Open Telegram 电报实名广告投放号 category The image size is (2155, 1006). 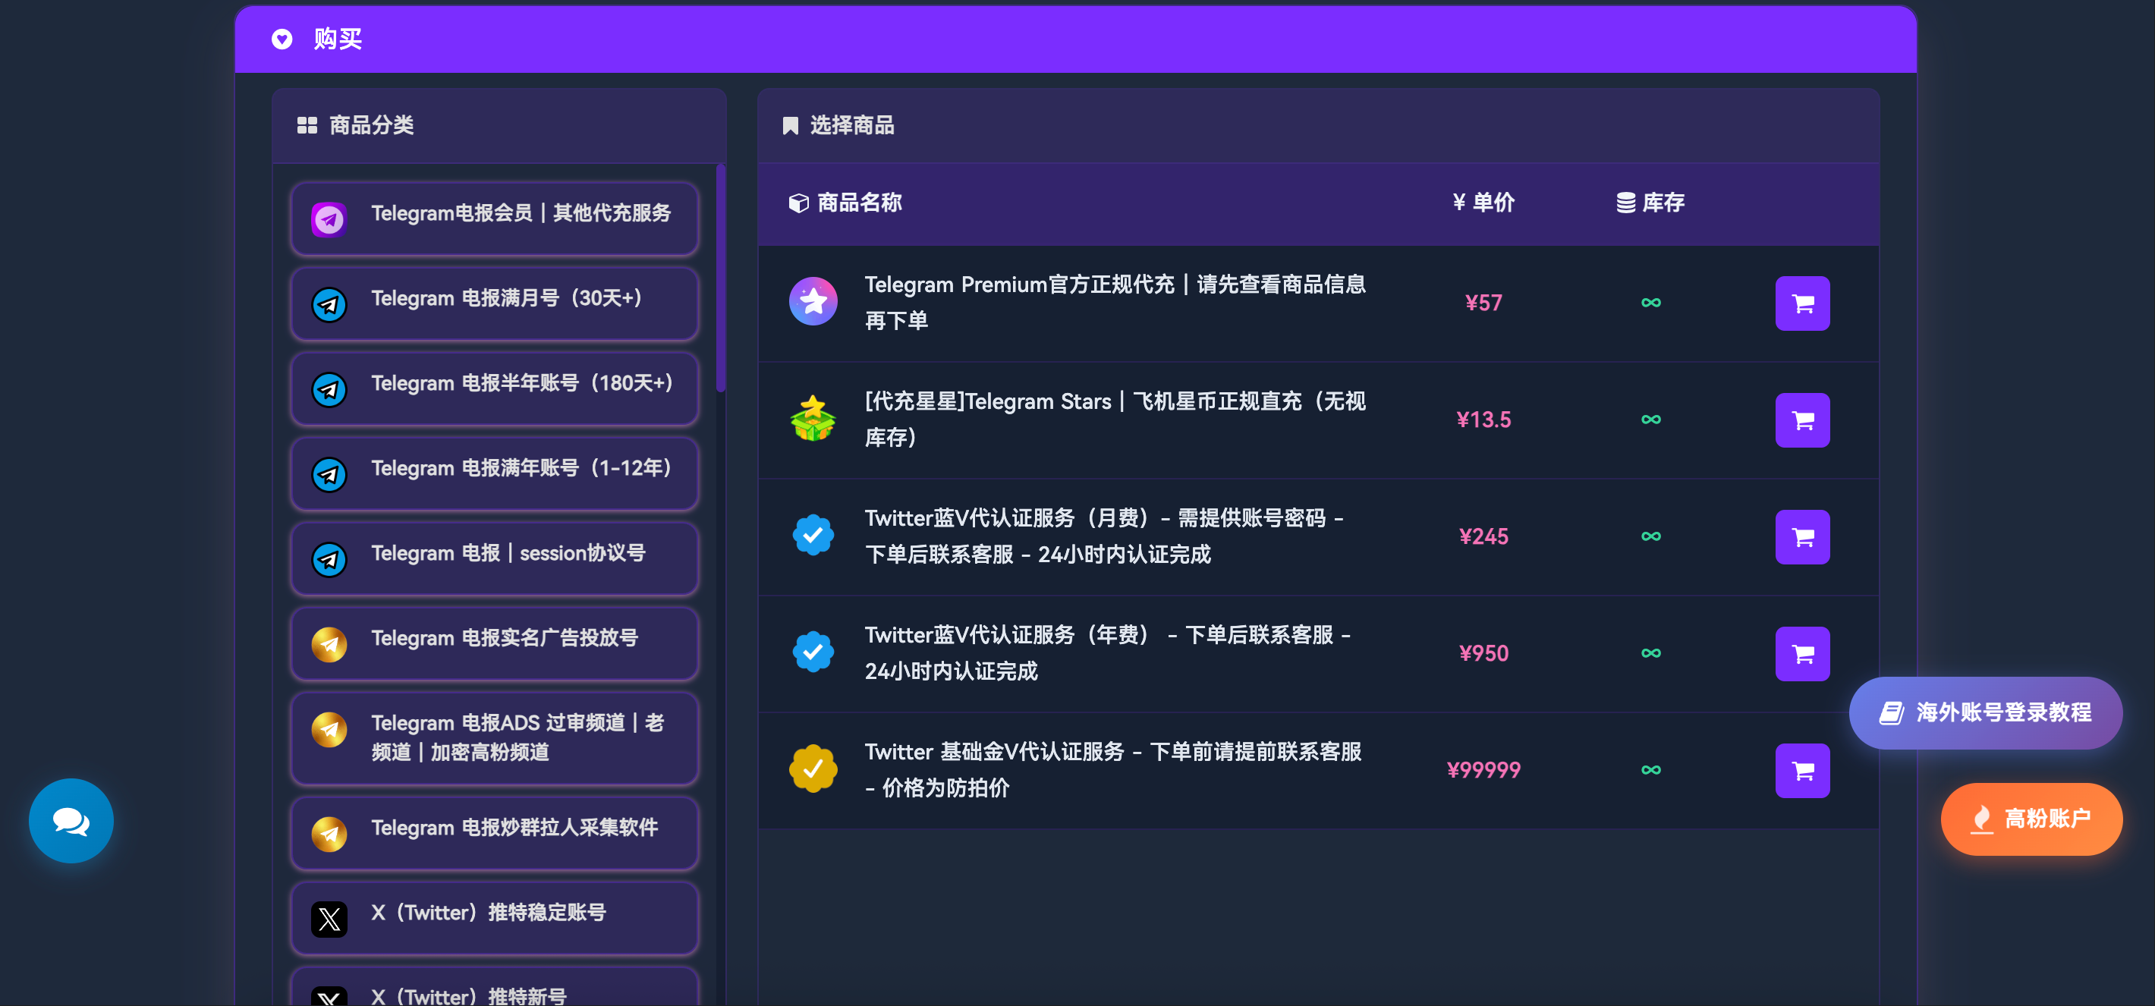pyautogui.click(x=495, y=643)
